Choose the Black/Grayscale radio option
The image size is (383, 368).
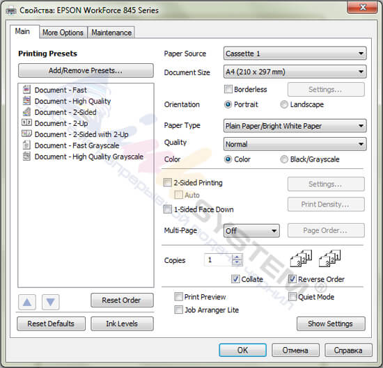284,159
